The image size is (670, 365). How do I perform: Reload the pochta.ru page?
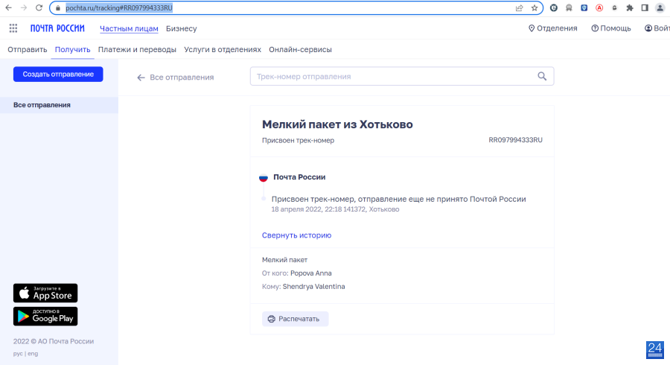(x=39, y=7)
